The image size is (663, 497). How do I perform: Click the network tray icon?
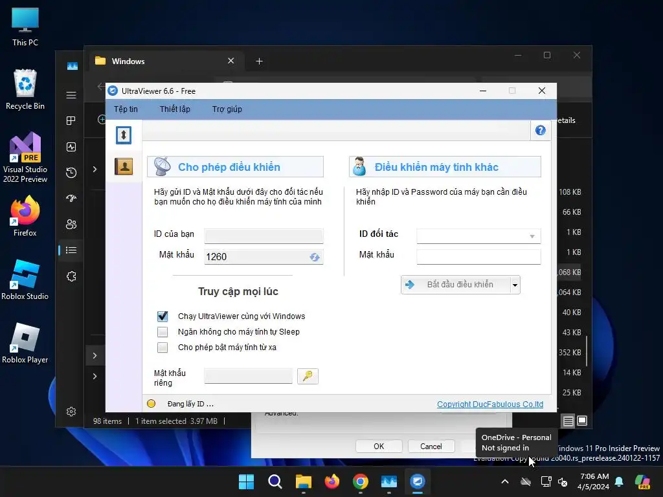click(x=546, y=481)
